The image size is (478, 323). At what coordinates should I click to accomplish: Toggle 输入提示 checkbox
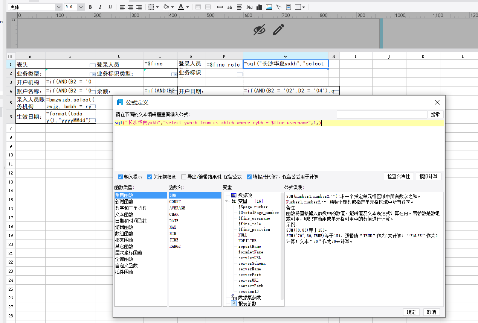pyautogui.click(x=120, y=177)
